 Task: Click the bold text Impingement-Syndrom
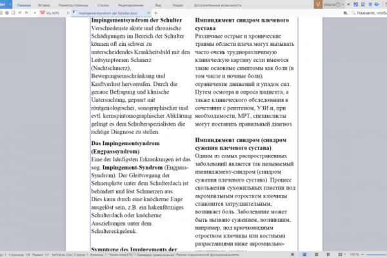[132, 168]
